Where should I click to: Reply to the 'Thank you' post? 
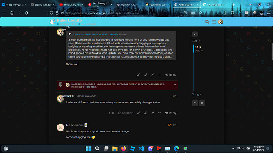click(171, 75)
